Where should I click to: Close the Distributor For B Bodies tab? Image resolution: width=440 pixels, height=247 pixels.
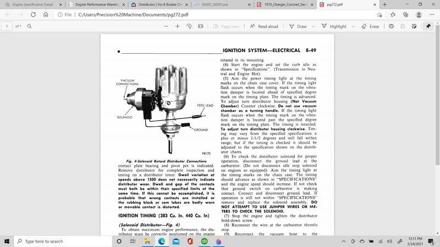(x=186, y=5)
